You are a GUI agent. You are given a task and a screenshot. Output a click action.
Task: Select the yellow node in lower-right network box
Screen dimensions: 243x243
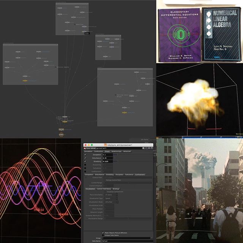pos(124,112)
